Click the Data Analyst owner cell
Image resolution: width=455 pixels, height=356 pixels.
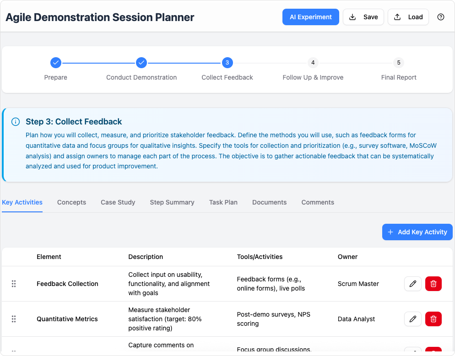point(356,319)
